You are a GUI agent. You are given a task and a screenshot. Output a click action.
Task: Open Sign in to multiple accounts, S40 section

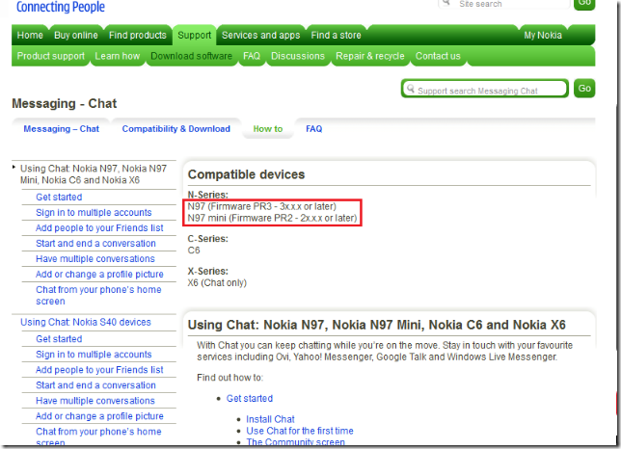[94, 355]
